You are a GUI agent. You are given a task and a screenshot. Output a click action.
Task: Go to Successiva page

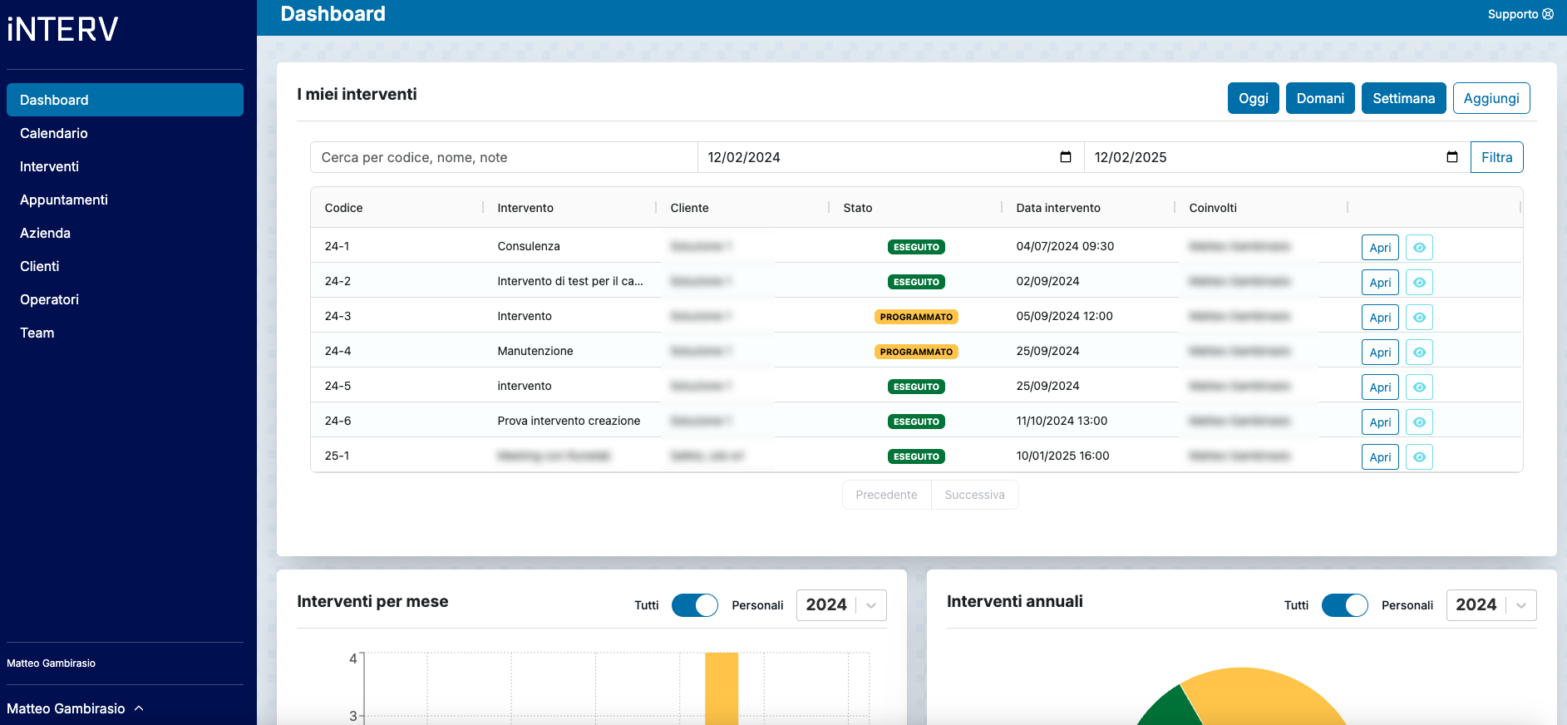[975, 495]
